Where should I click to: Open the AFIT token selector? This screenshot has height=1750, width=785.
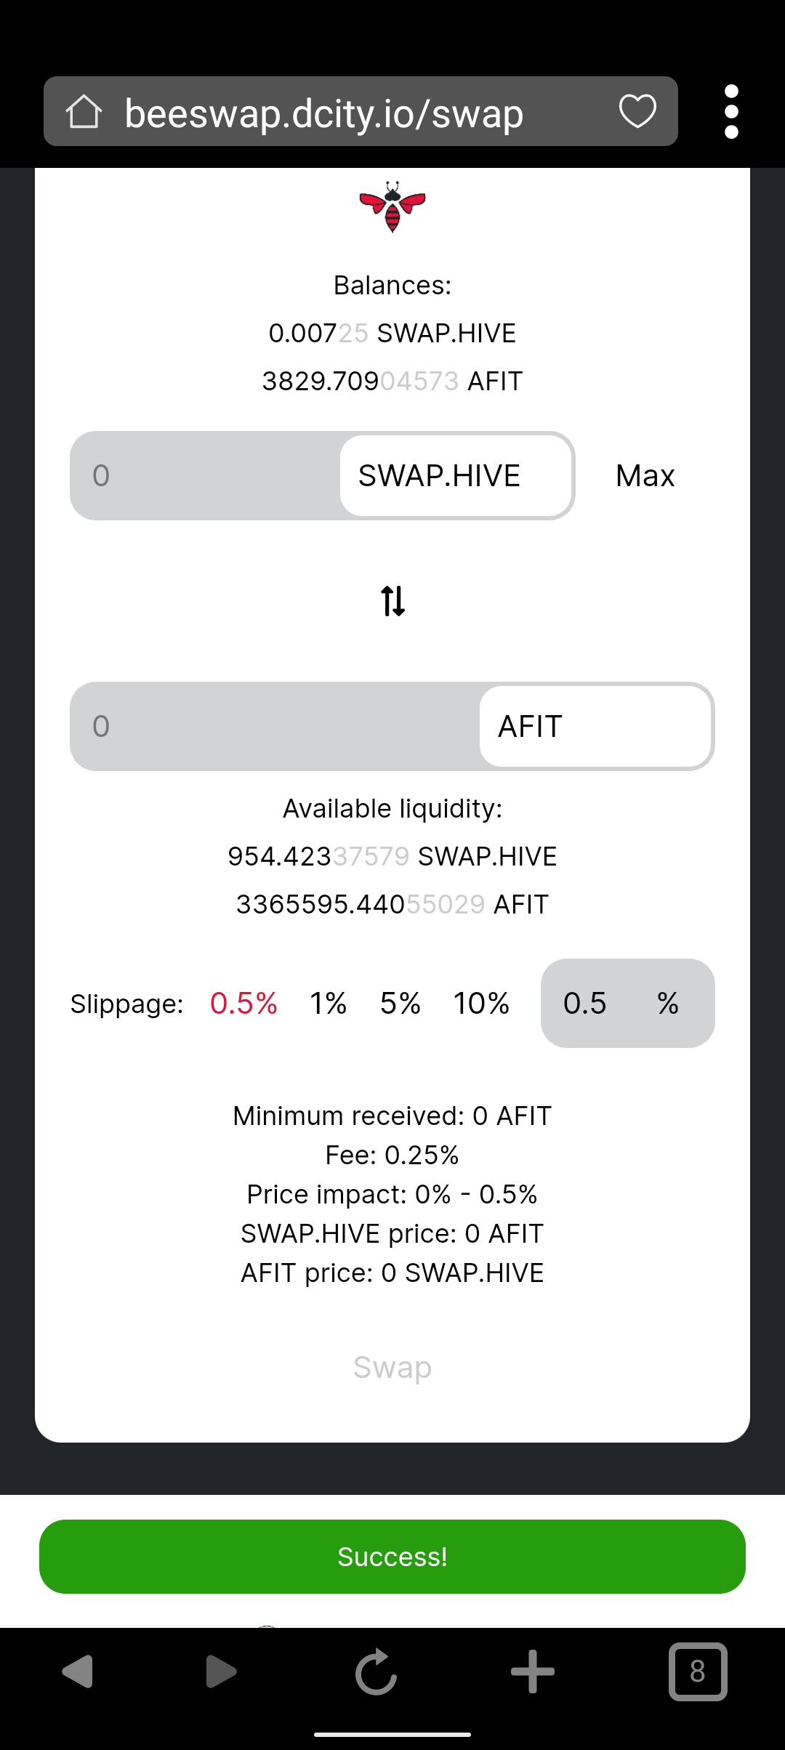click(x=595, y=727)
